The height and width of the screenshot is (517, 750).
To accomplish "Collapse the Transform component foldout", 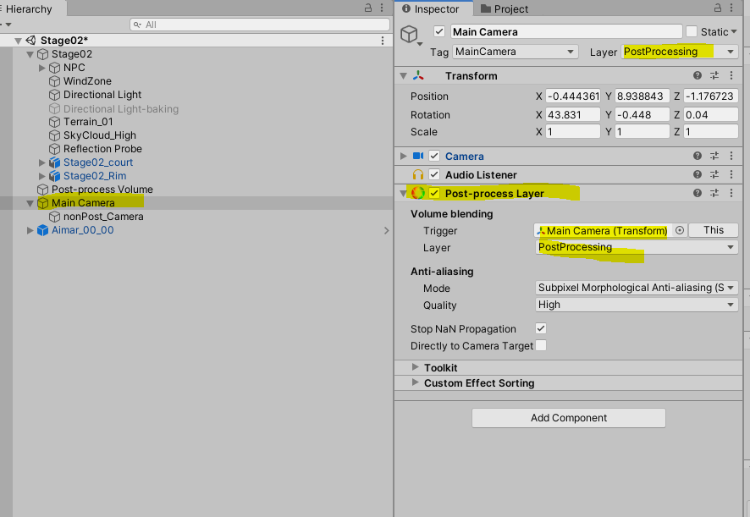I will pos(403,75).
